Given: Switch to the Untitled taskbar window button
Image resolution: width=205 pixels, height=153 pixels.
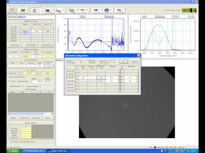Looking at the screenshot, I should tap(58, 151).
